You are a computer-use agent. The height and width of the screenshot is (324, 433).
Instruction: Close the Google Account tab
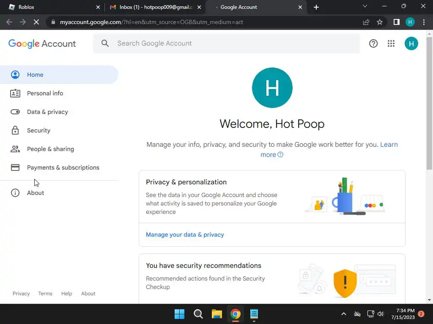(x=300, y=7)
